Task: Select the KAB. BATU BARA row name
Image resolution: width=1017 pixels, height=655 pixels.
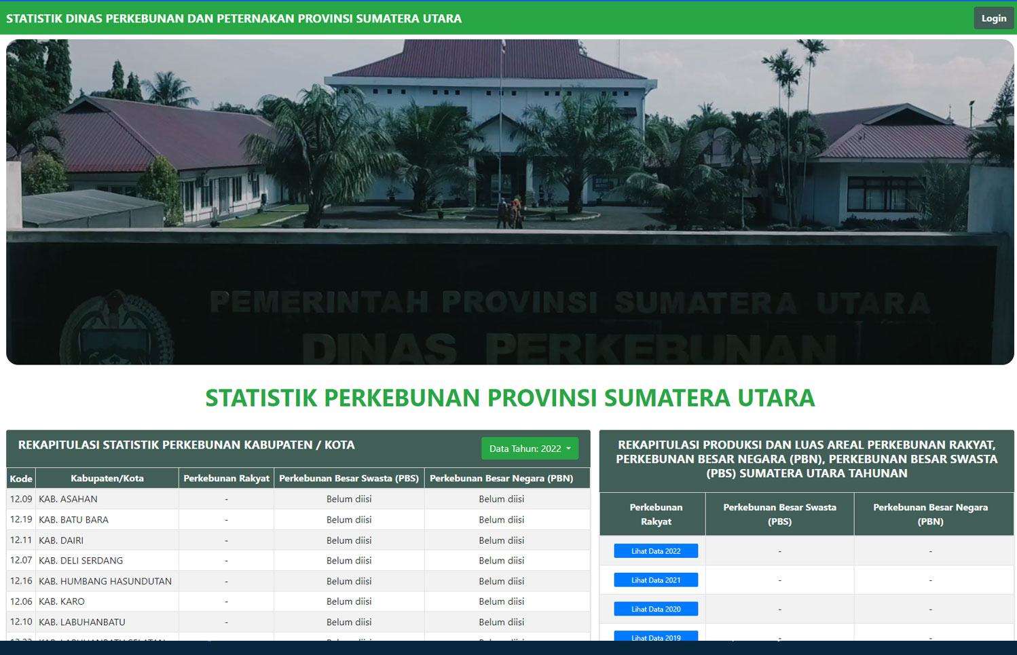Action: [73, 520]
